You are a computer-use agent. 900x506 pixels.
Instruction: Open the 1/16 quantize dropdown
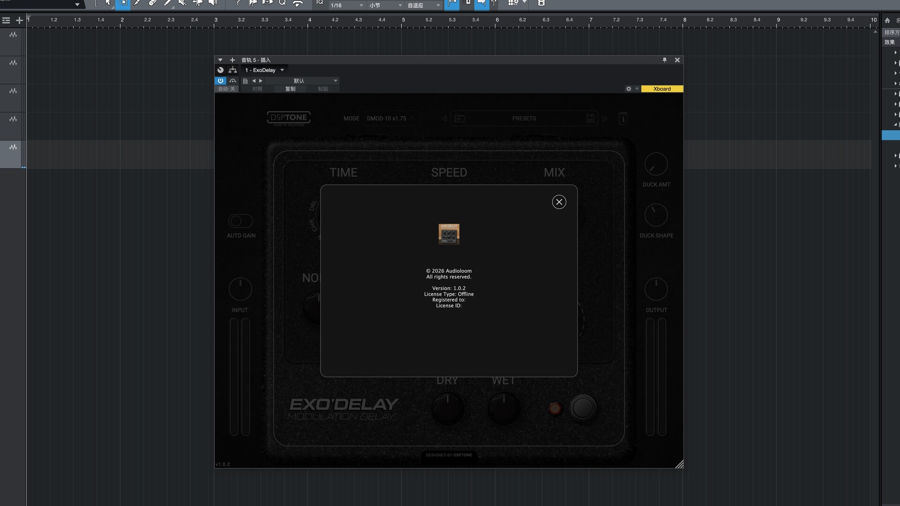347,5
